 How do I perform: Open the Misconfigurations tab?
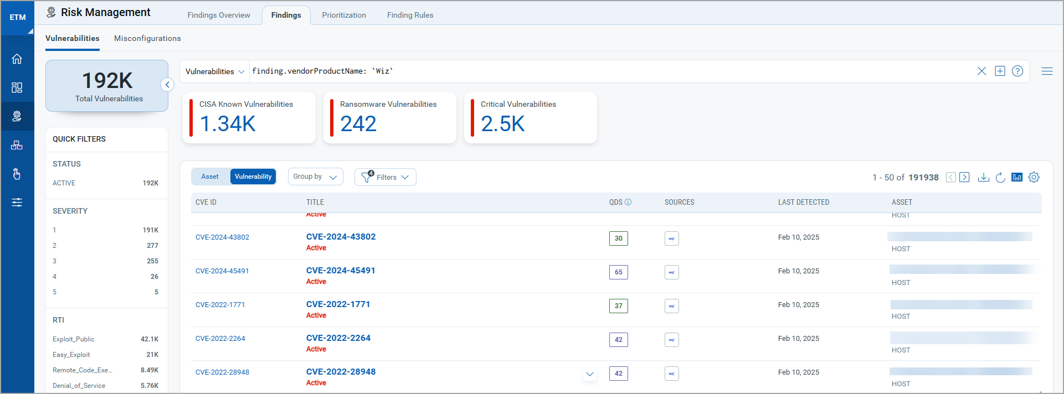click(x=147, y=38)
